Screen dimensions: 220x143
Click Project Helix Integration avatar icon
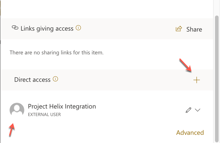17,110
